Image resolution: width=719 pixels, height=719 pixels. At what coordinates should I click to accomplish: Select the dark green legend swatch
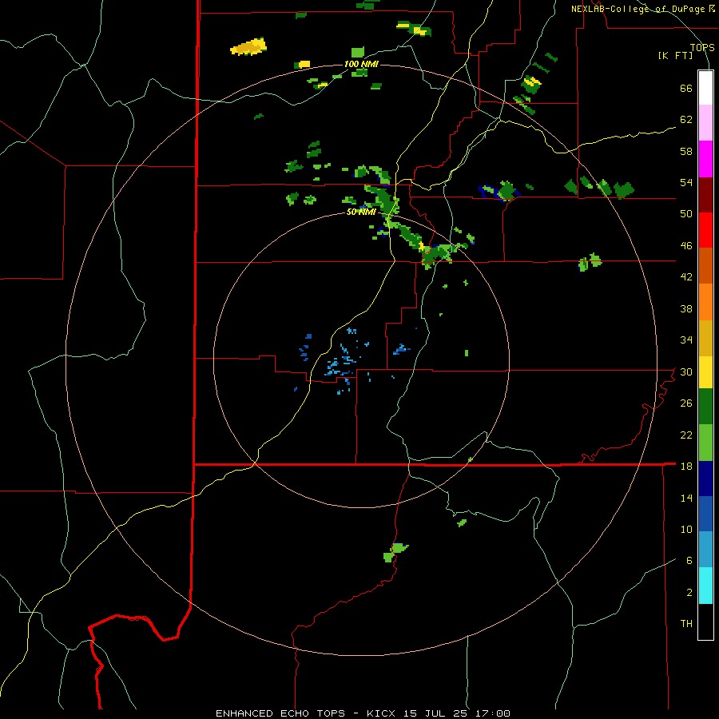click(705, 407)
